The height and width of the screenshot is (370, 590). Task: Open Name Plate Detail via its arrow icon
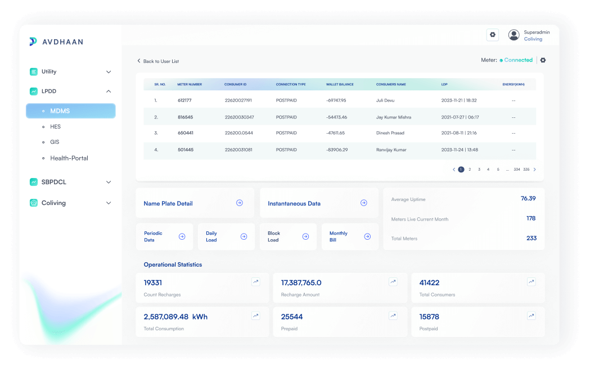(x=240, y=203)
